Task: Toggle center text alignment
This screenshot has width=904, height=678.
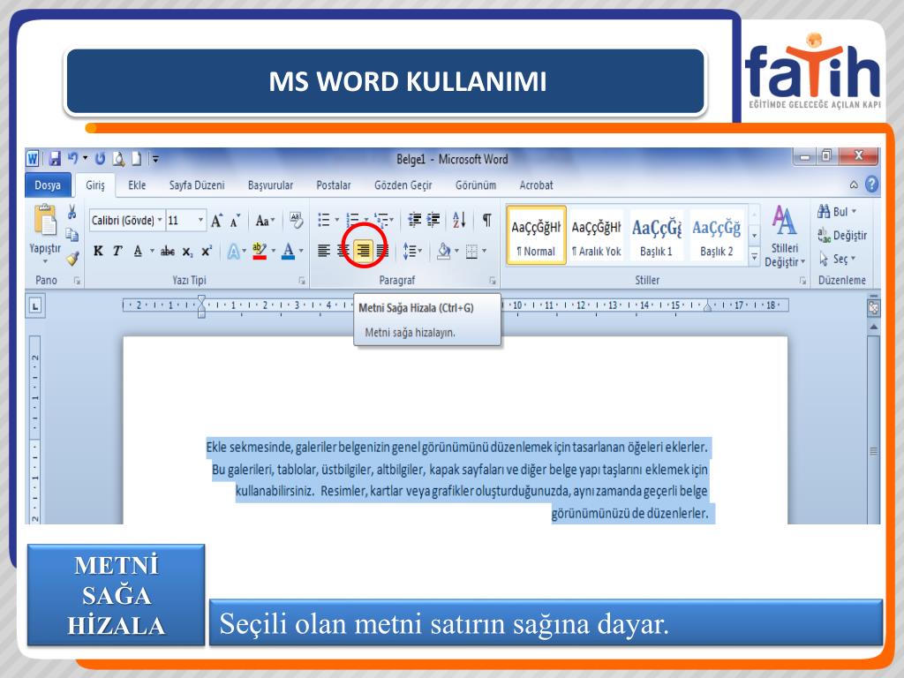Action: click(x=343, y=251)
